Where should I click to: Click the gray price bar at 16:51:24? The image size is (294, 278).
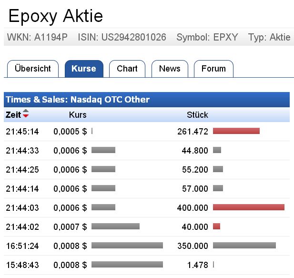pos(127,246)
